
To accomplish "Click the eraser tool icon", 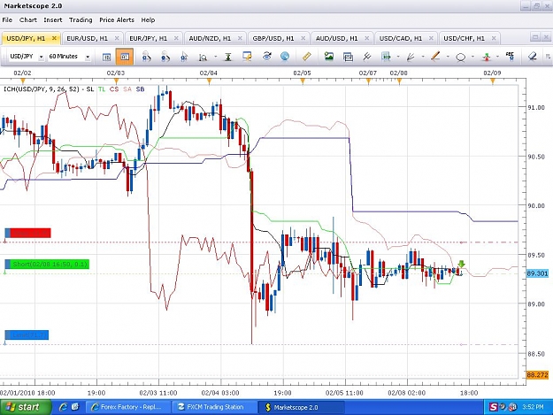I will [532, 57].
